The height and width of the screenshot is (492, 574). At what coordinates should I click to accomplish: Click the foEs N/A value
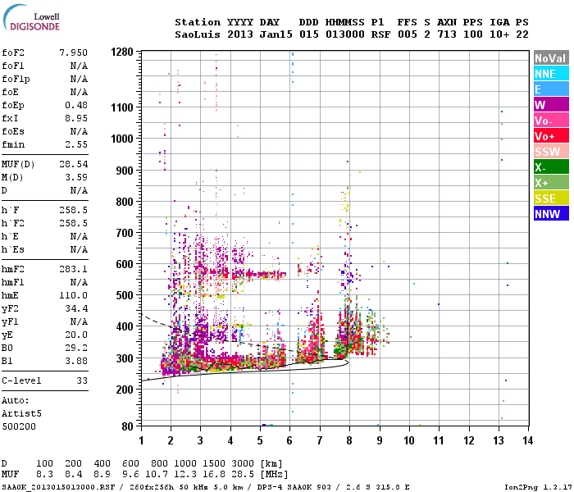79,132
